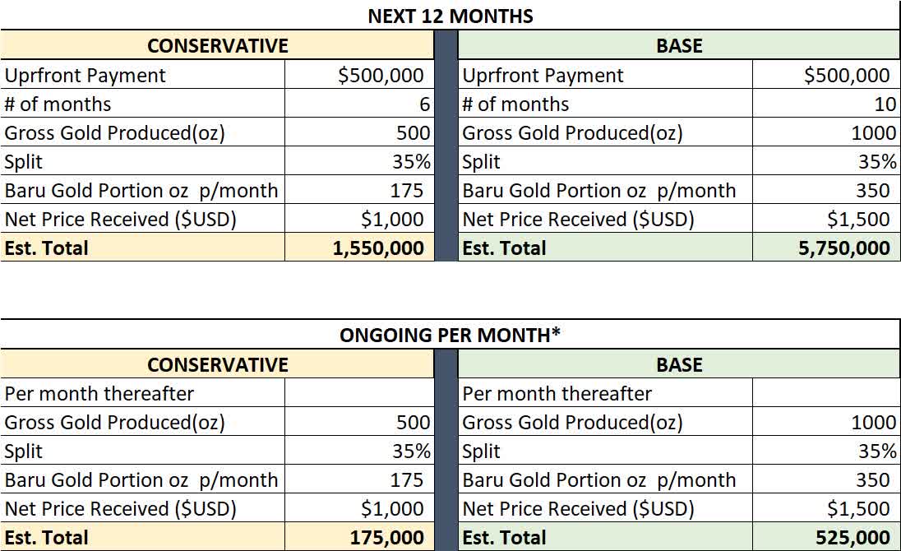Select the "Est. Total" label beside 525,000
Viewport: 901px width, 551px height.
[504, 538]
